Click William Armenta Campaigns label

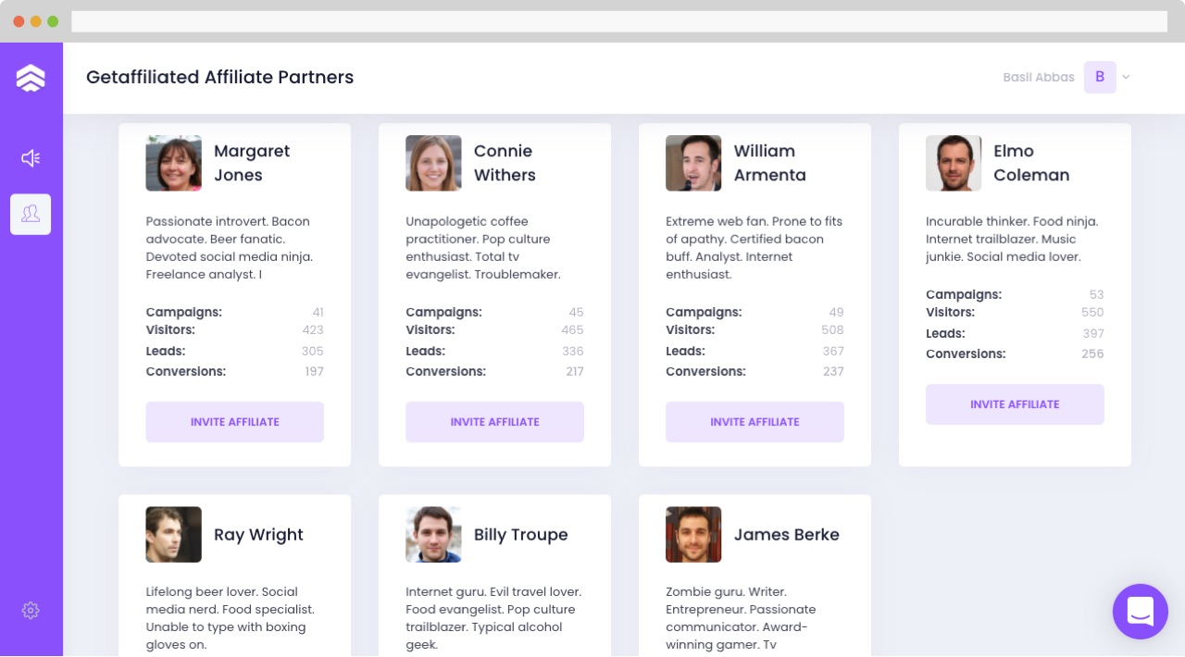(x=704, y=313)
